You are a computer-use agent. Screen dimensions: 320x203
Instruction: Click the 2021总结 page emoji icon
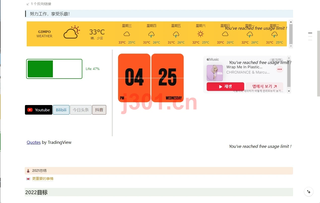(x=28, y=171)
